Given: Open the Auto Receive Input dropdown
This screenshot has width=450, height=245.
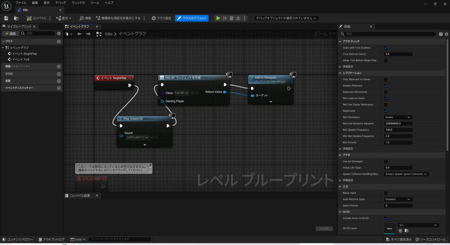Looking at the screenshot, I should (x=398, y=199).
